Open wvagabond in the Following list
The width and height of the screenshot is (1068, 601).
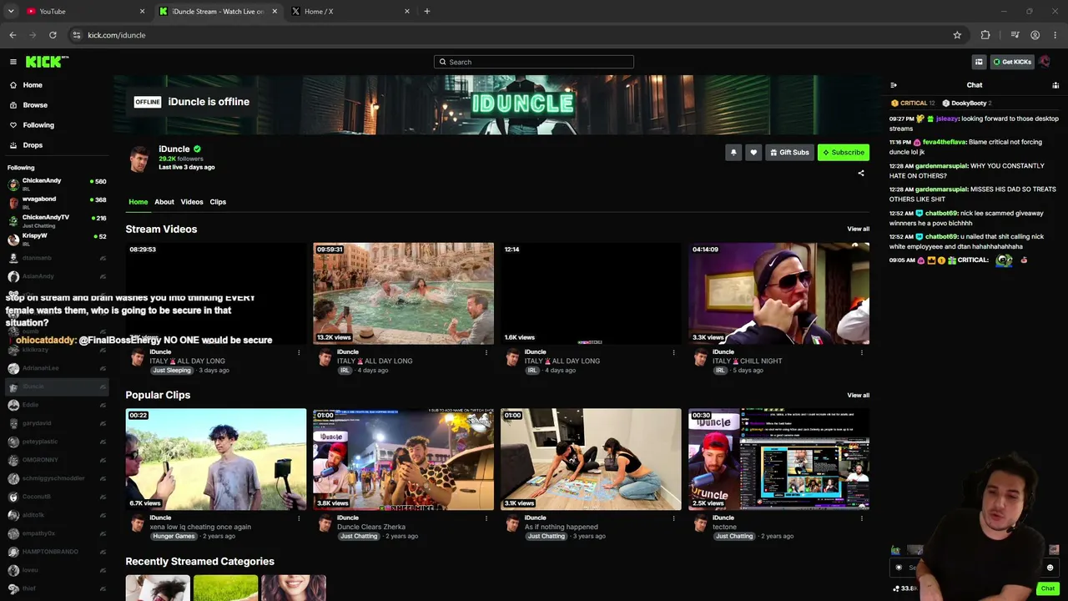(56, 203)
